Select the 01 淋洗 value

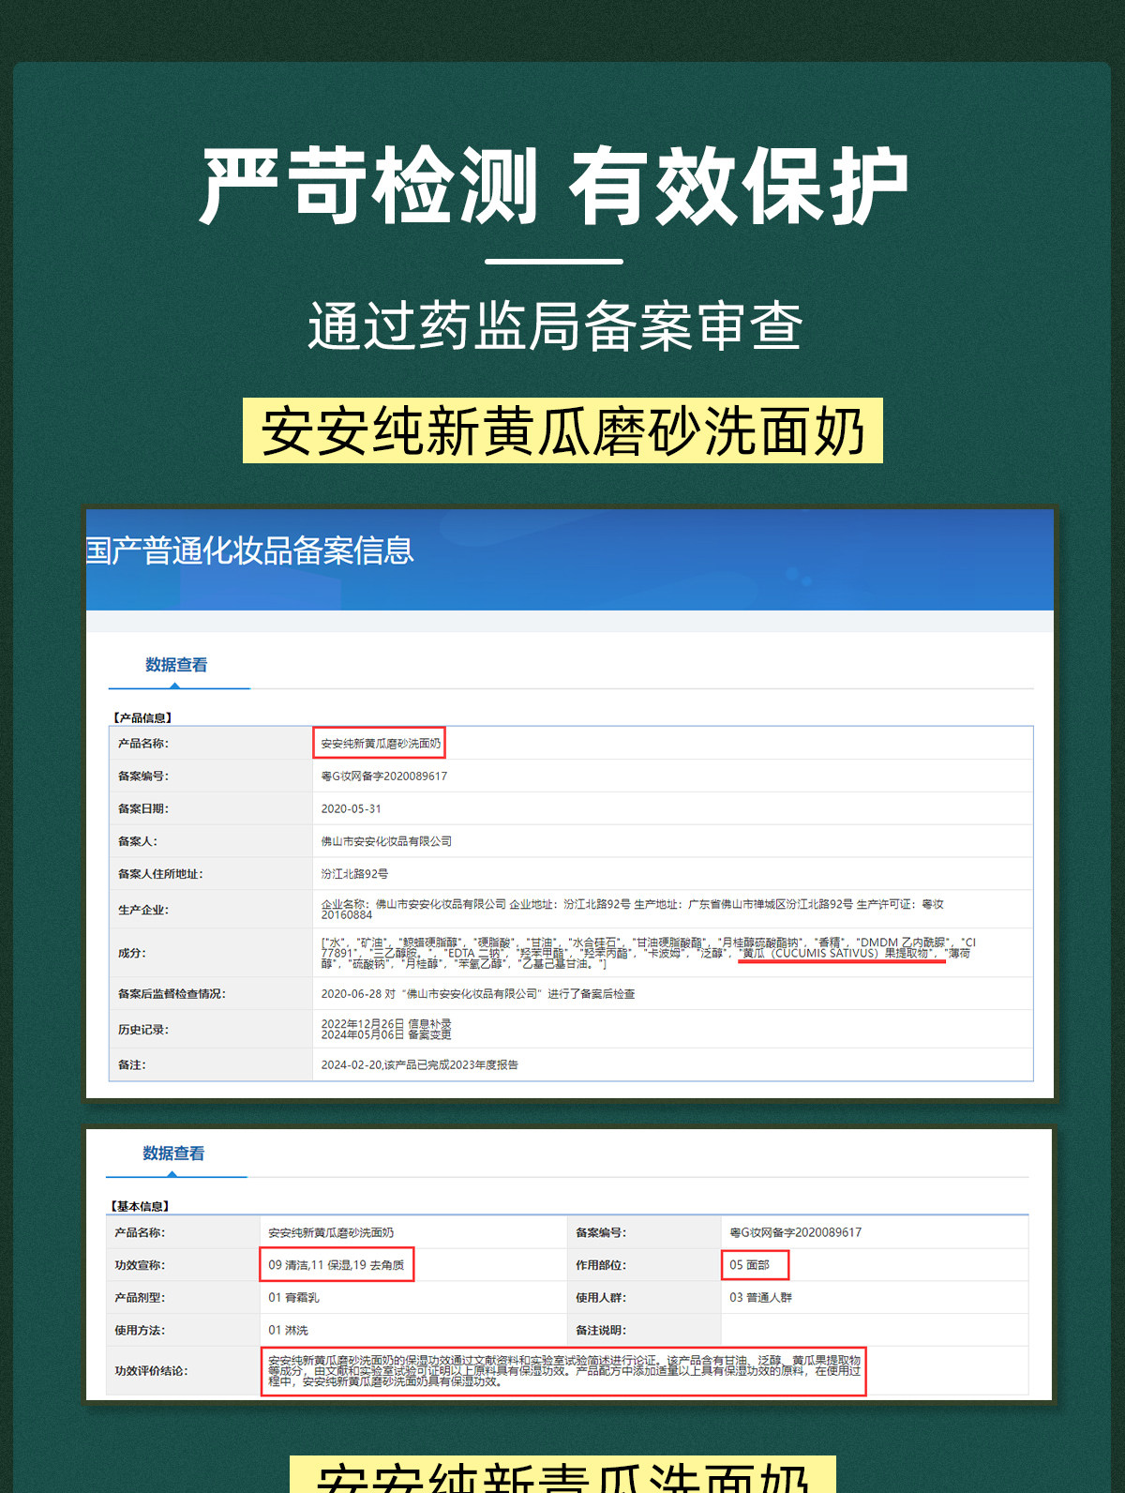[x=288, y=1331]
